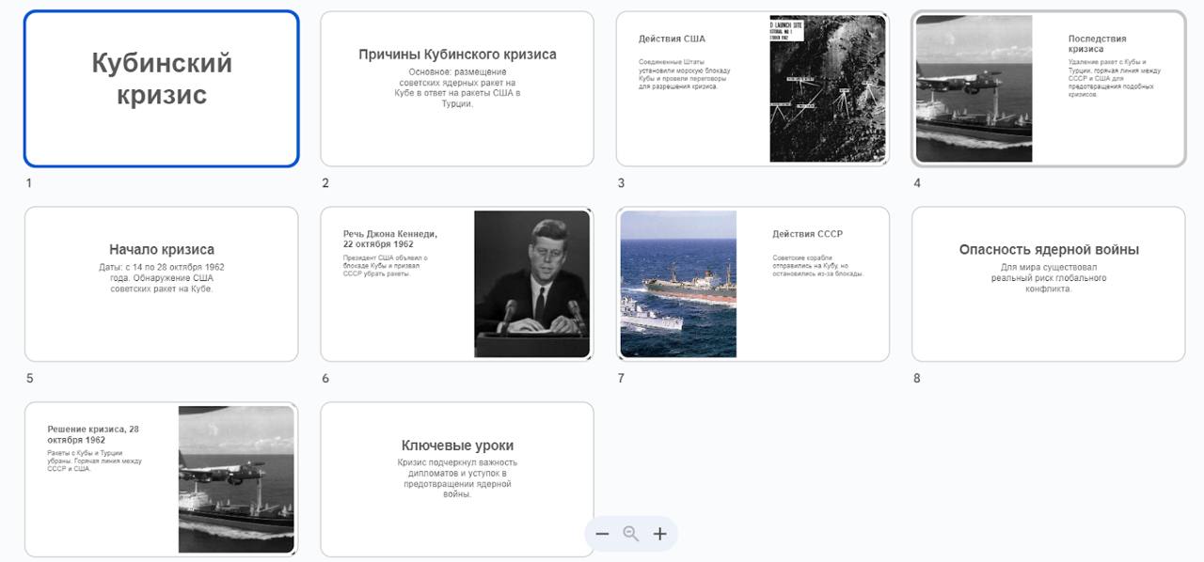
Task: Click heading Решение кризиса, 28 октября 1962
Action: pyautogui.click(x=93, y=434)
